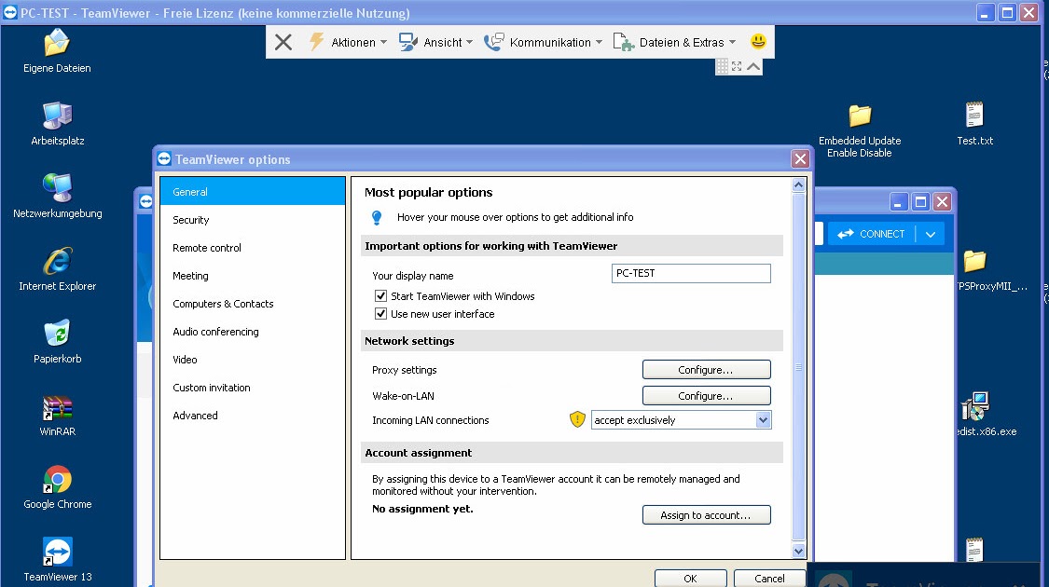
Task: Click the options panel scrollbar track
Action: [798, 368]
